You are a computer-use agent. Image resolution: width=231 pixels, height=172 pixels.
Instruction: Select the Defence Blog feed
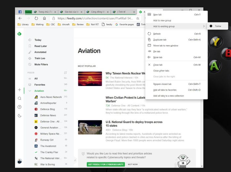[51, 109]
